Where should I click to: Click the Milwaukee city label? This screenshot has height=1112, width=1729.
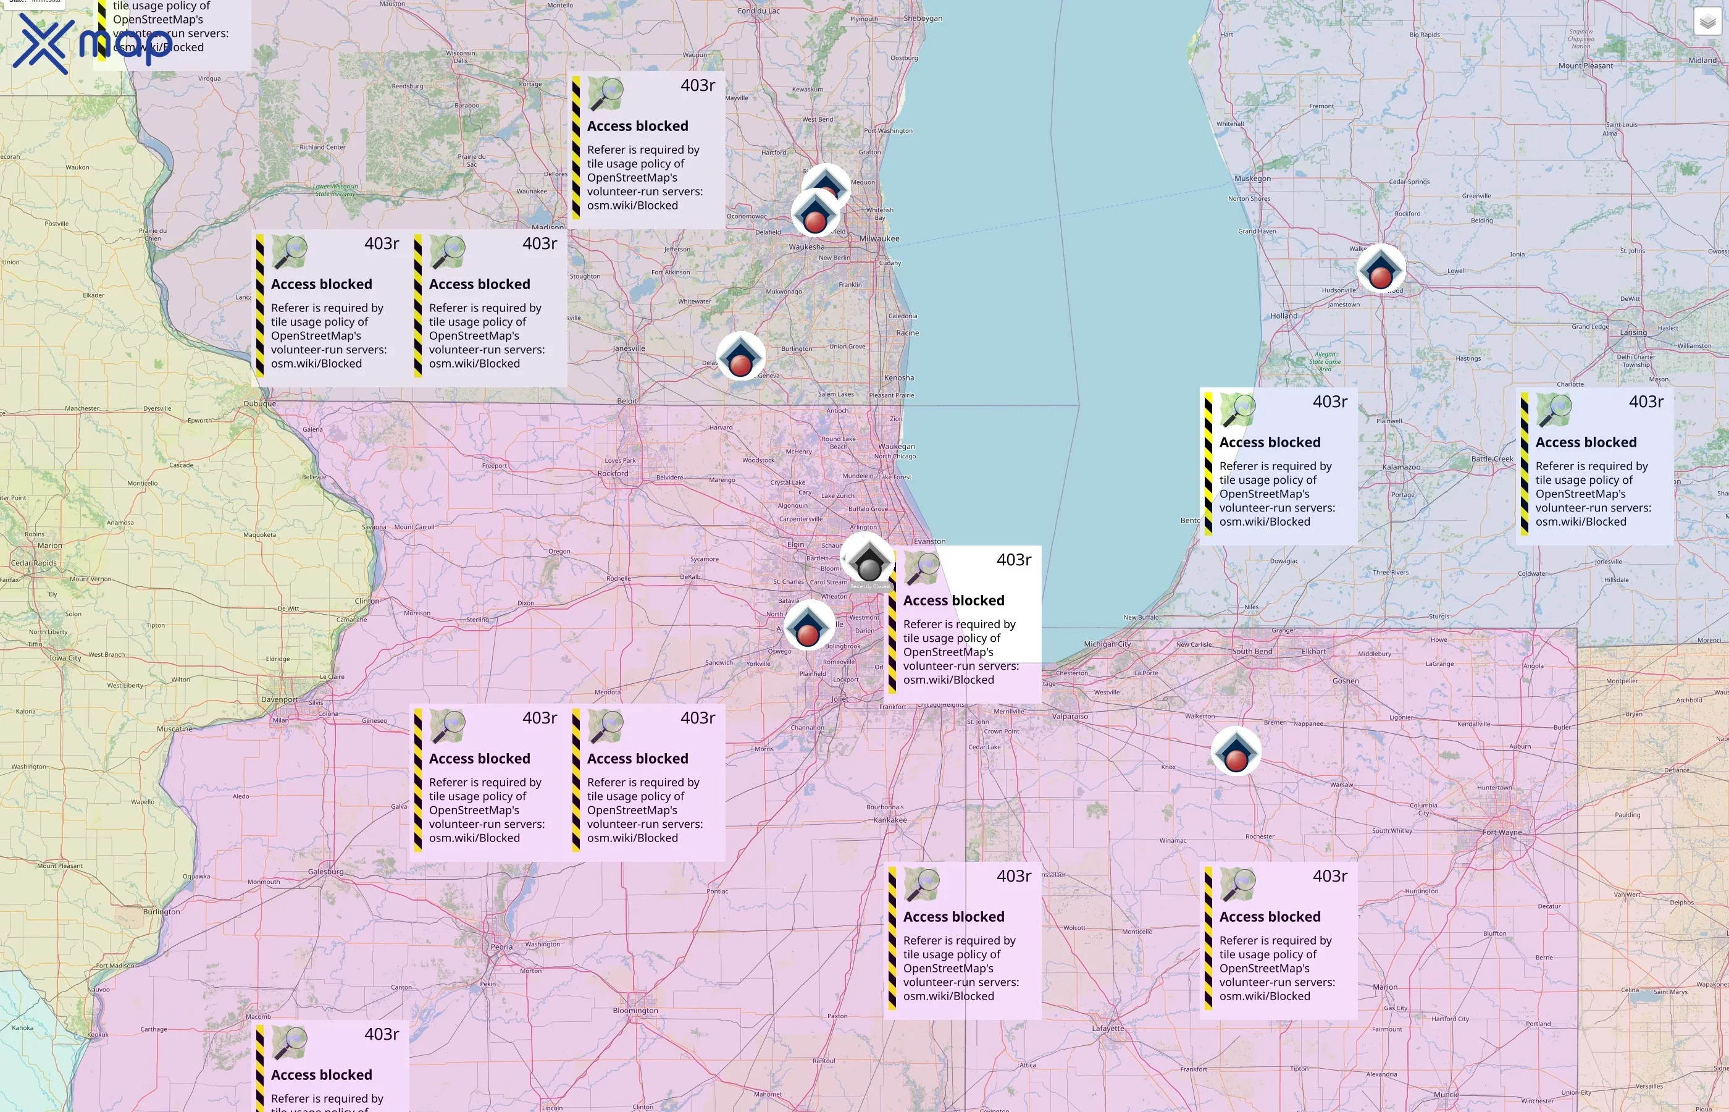coord(879,238)
